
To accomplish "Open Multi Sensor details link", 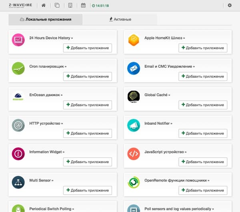I will coord(41,180).
